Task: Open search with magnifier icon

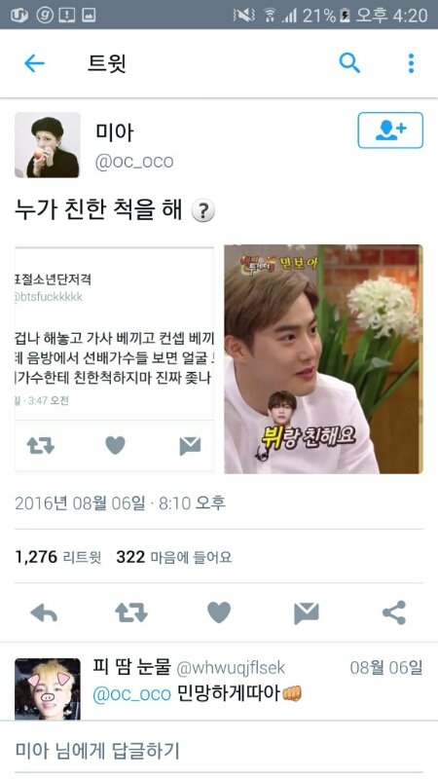Action: pos(349,63)
